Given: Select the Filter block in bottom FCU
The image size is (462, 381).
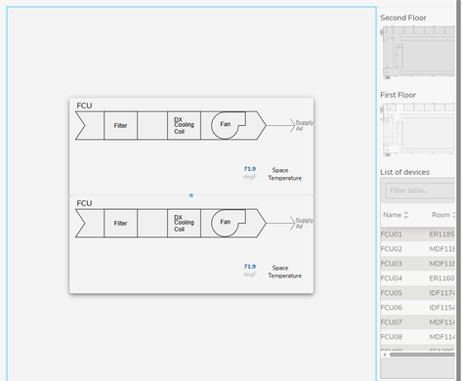Looking at the screenshot, I should click(120, 224).
